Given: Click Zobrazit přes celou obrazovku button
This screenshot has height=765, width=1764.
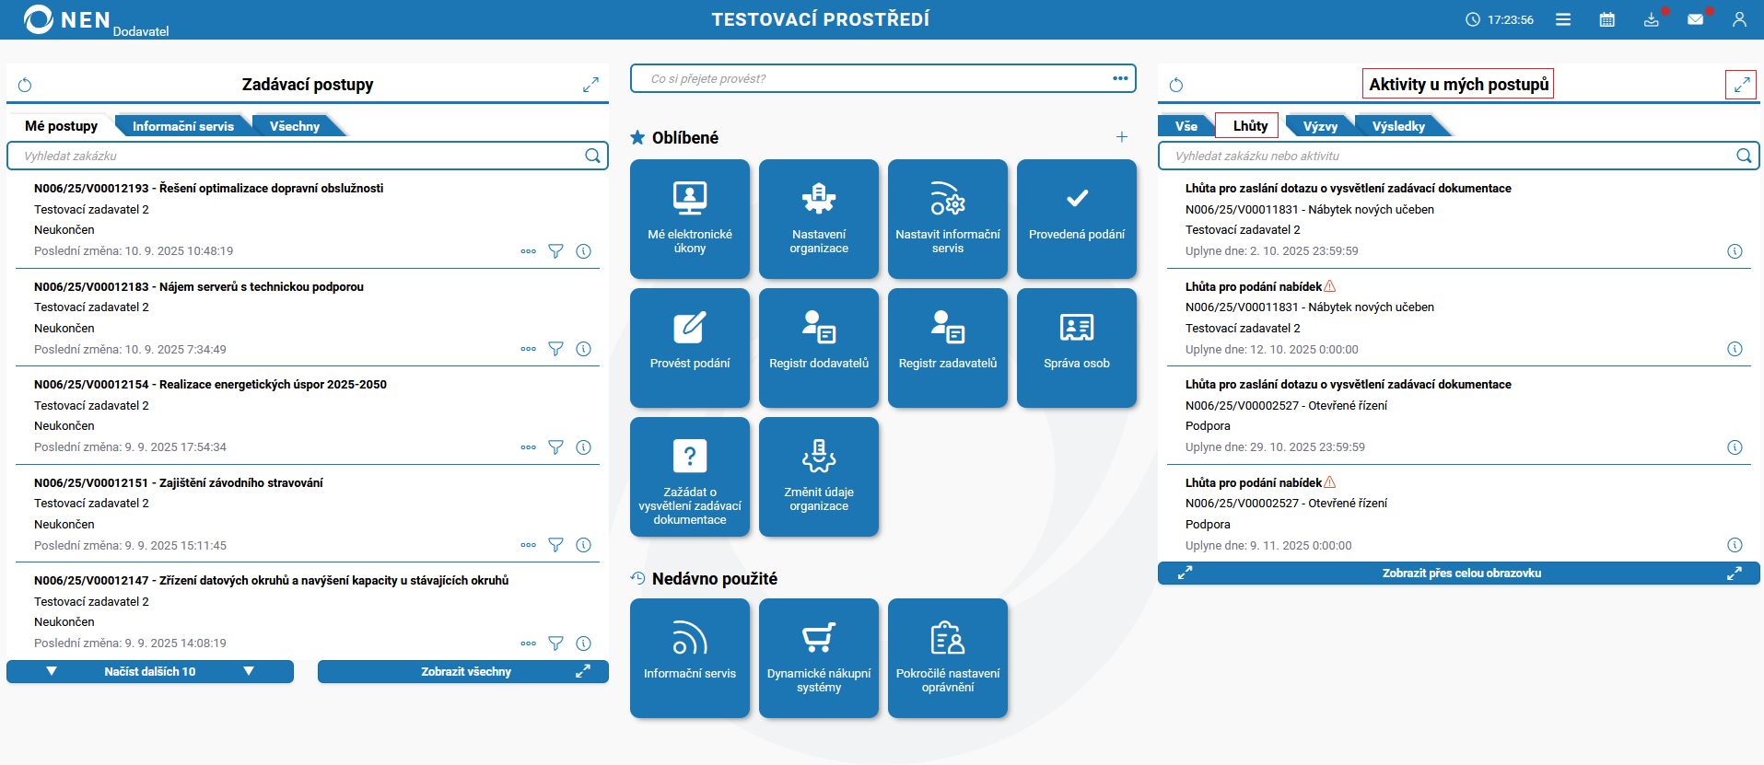Looking at the screenshot, I should (x=1459, y=573).
